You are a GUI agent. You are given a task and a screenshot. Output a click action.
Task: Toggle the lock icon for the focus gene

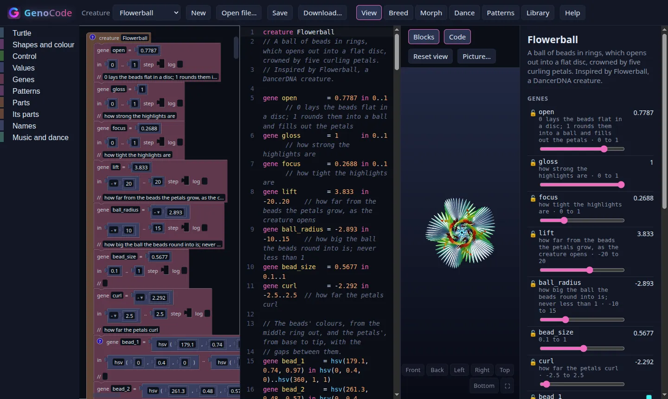click(533, 198)
